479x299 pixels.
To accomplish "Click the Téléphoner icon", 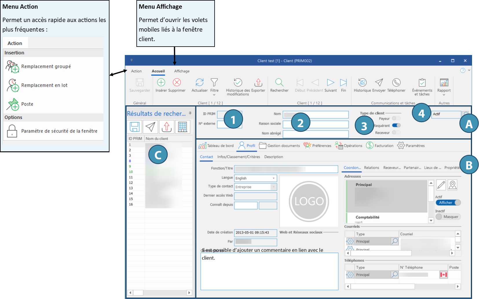I will (x=396, y=82).
